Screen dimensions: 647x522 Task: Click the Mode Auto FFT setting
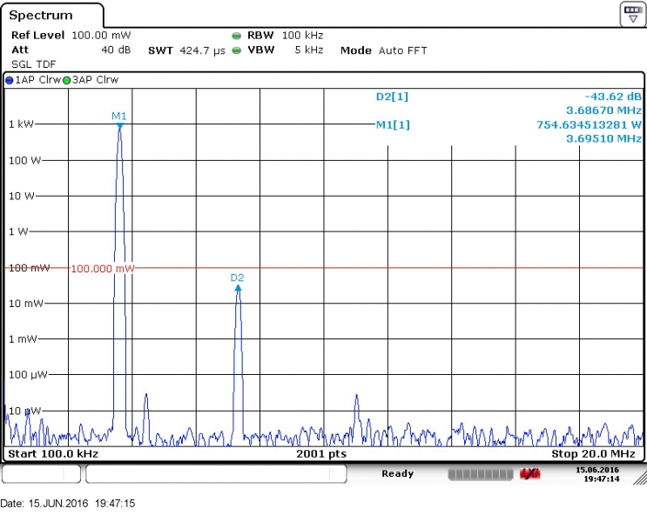pos(384,50)
